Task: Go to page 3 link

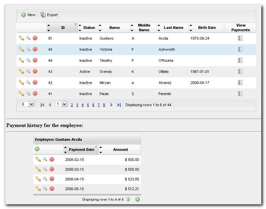Action: tap(77, 105)
